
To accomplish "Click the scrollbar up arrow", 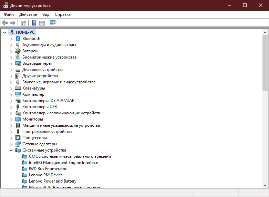I will point(265,32).
